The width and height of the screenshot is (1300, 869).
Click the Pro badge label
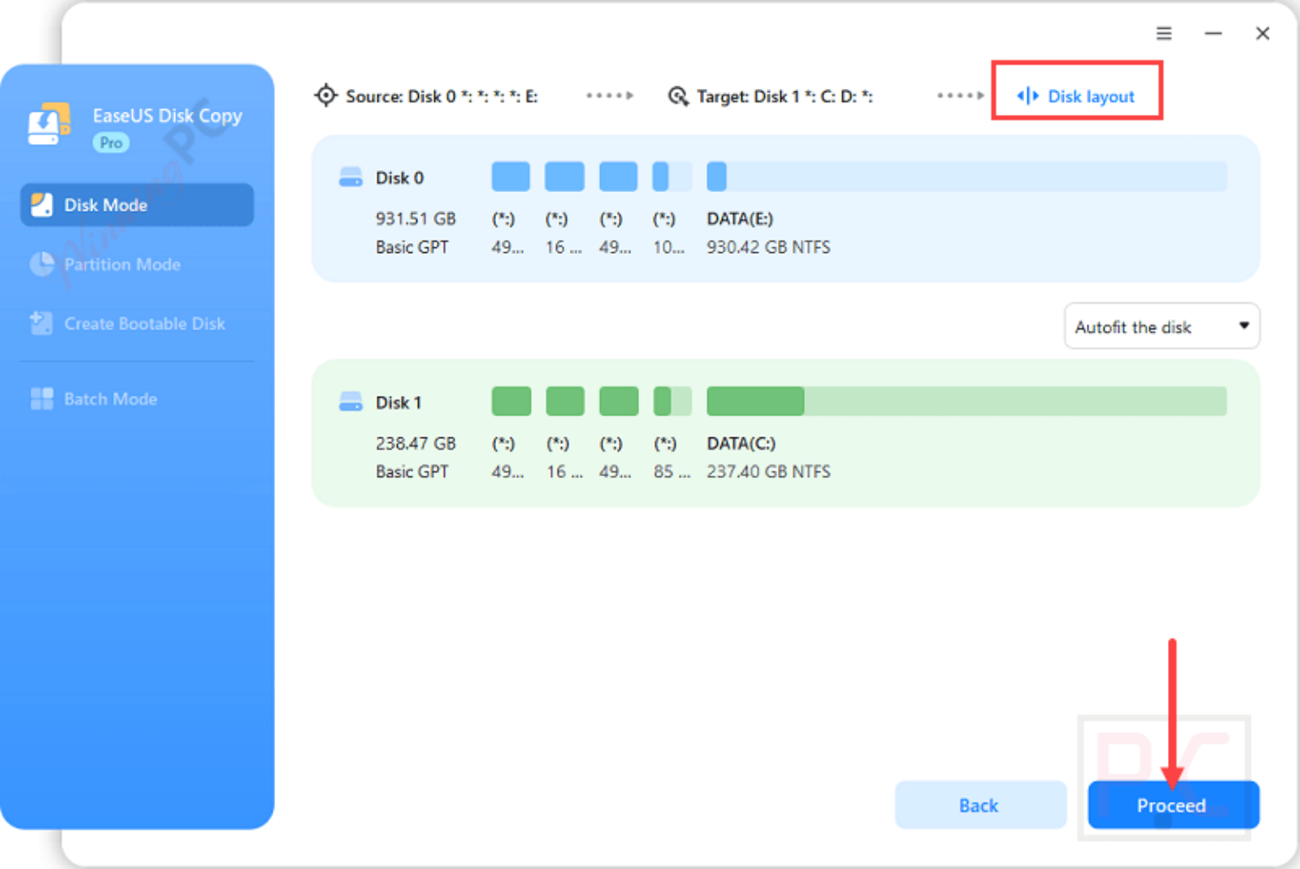pos(110,142)
